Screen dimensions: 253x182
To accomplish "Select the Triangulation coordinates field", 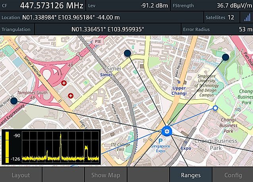I will point(107,29).
